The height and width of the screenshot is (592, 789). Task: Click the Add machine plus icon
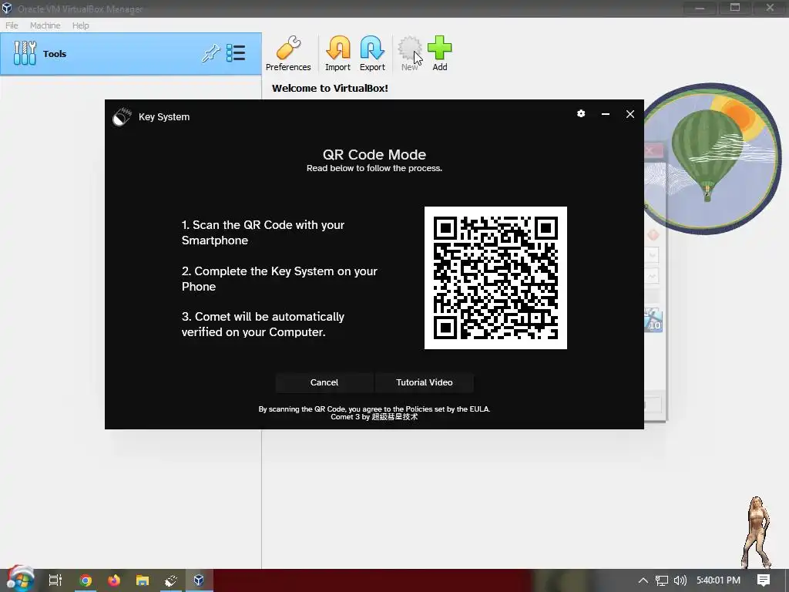(x=440, y=54)
